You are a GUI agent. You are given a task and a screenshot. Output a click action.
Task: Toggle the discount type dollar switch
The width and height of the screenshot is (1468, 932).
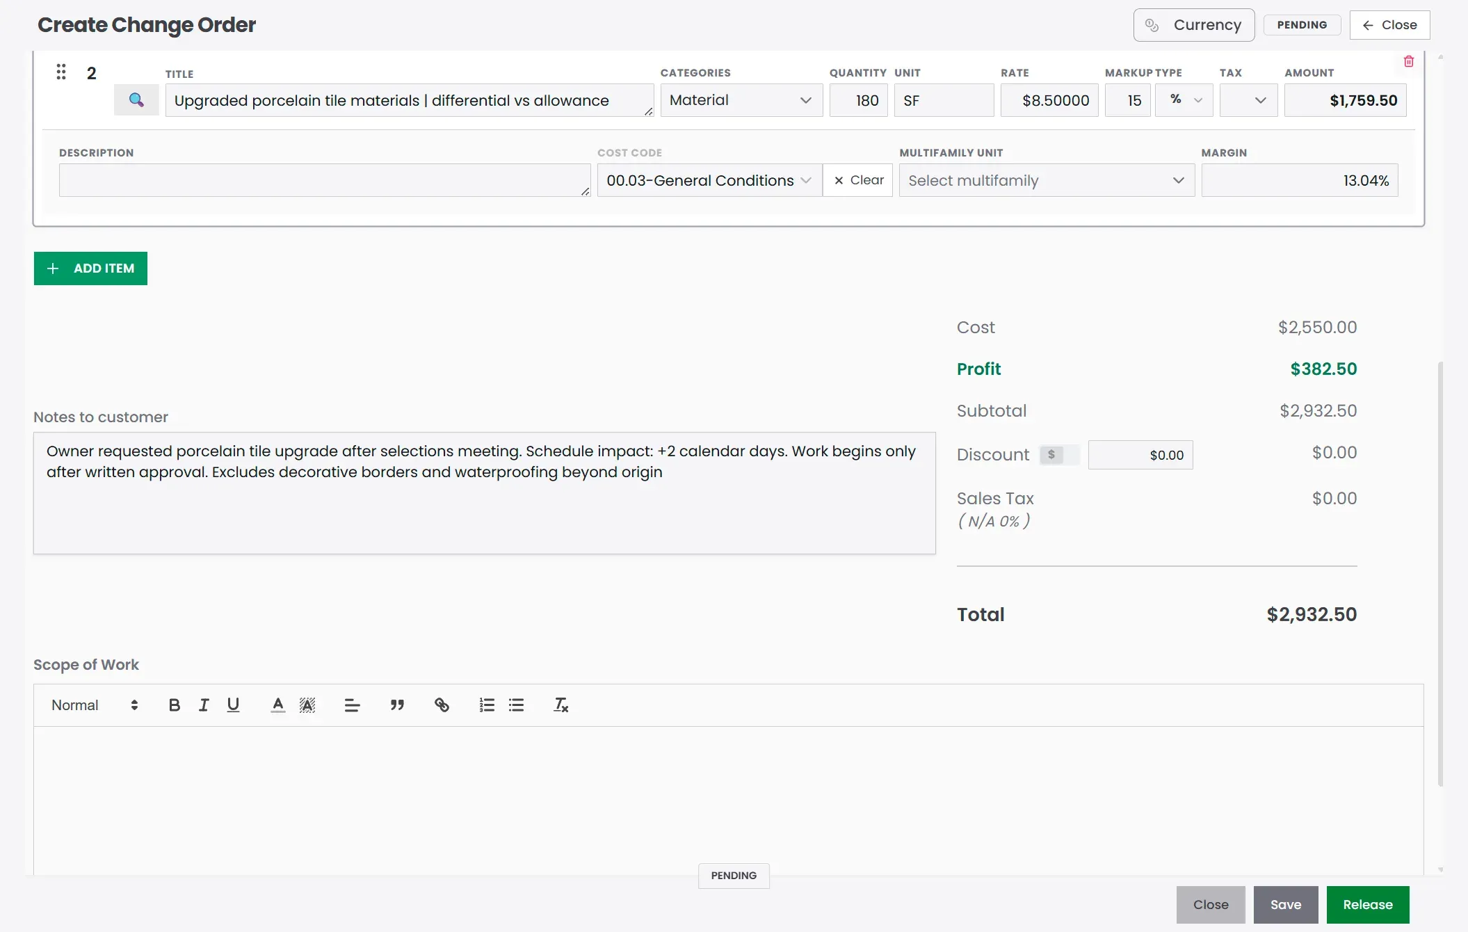click(1059, 455)
